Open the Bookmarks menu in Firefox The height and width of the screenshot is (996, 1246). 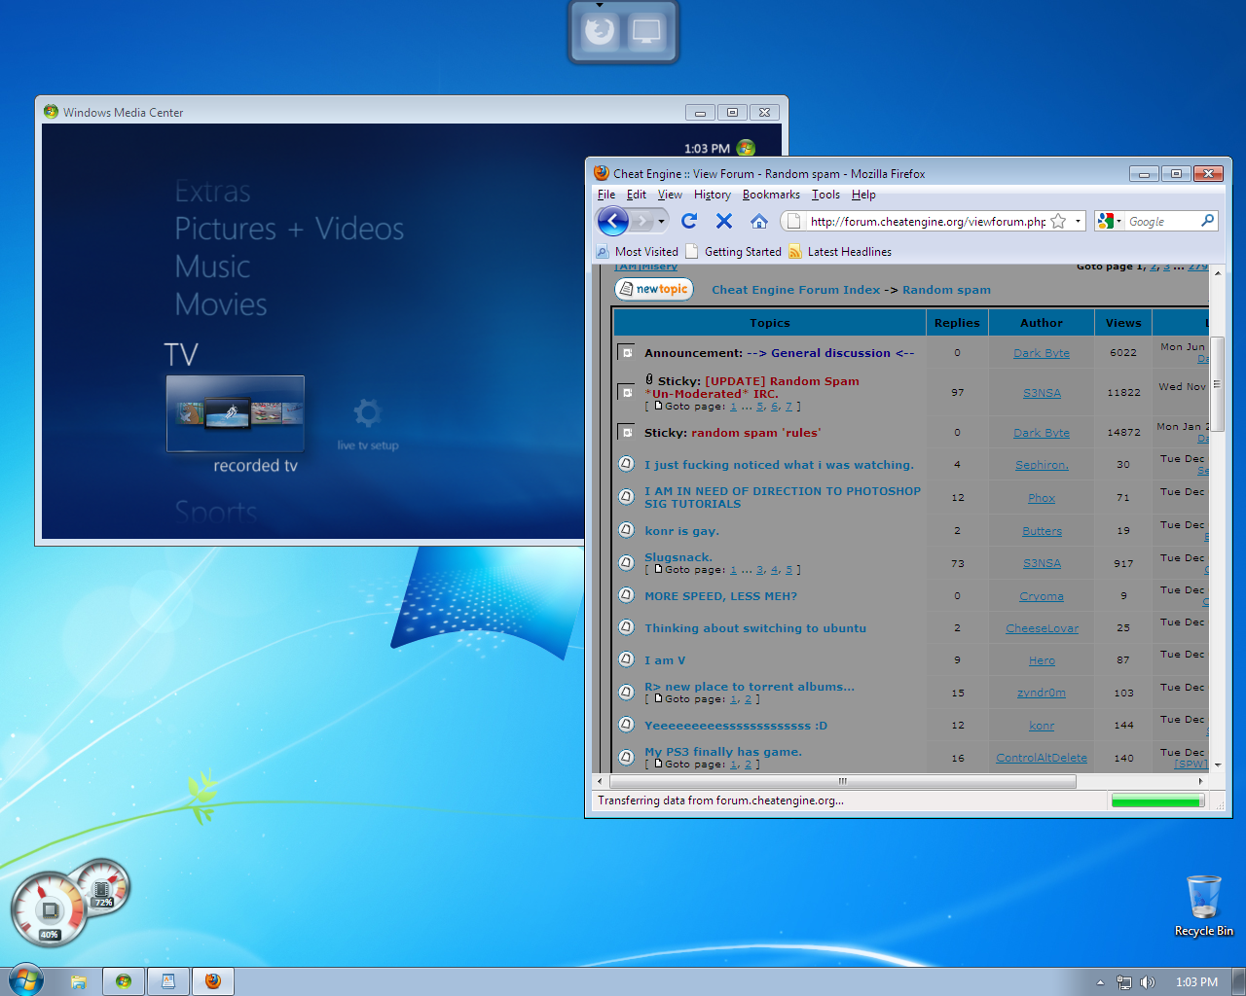pos(771,195)
